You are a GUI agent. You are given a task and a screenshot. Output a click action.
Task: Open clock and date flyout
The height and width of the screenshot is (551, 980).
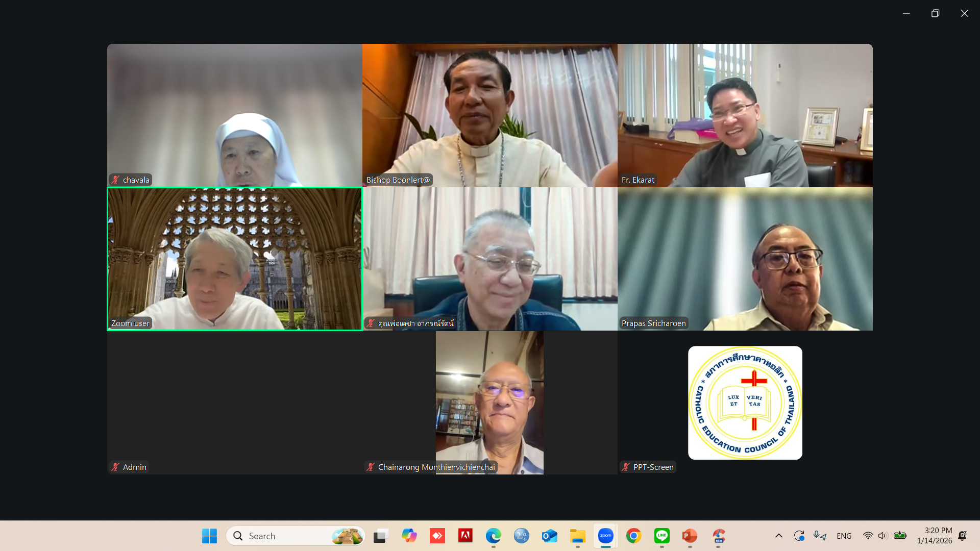(x=934, y=536)
